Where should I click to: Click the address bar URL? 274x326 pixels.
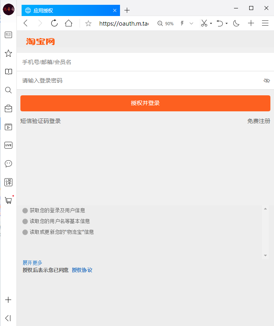pyautogui.click(x=124, y=24)
